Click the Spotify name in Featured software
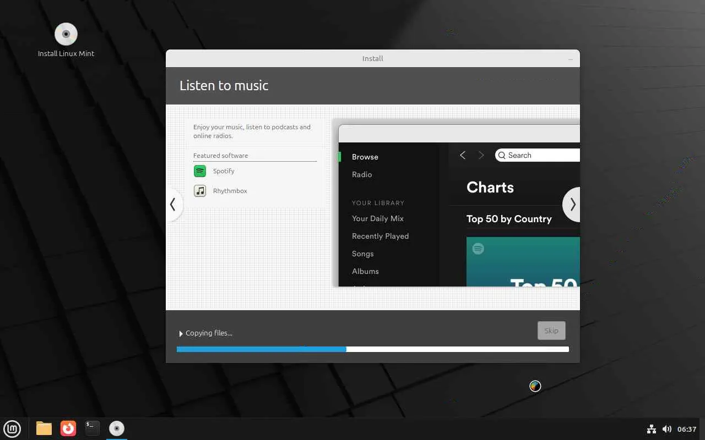This screenshot has height=440, width=705. (224, 171)
